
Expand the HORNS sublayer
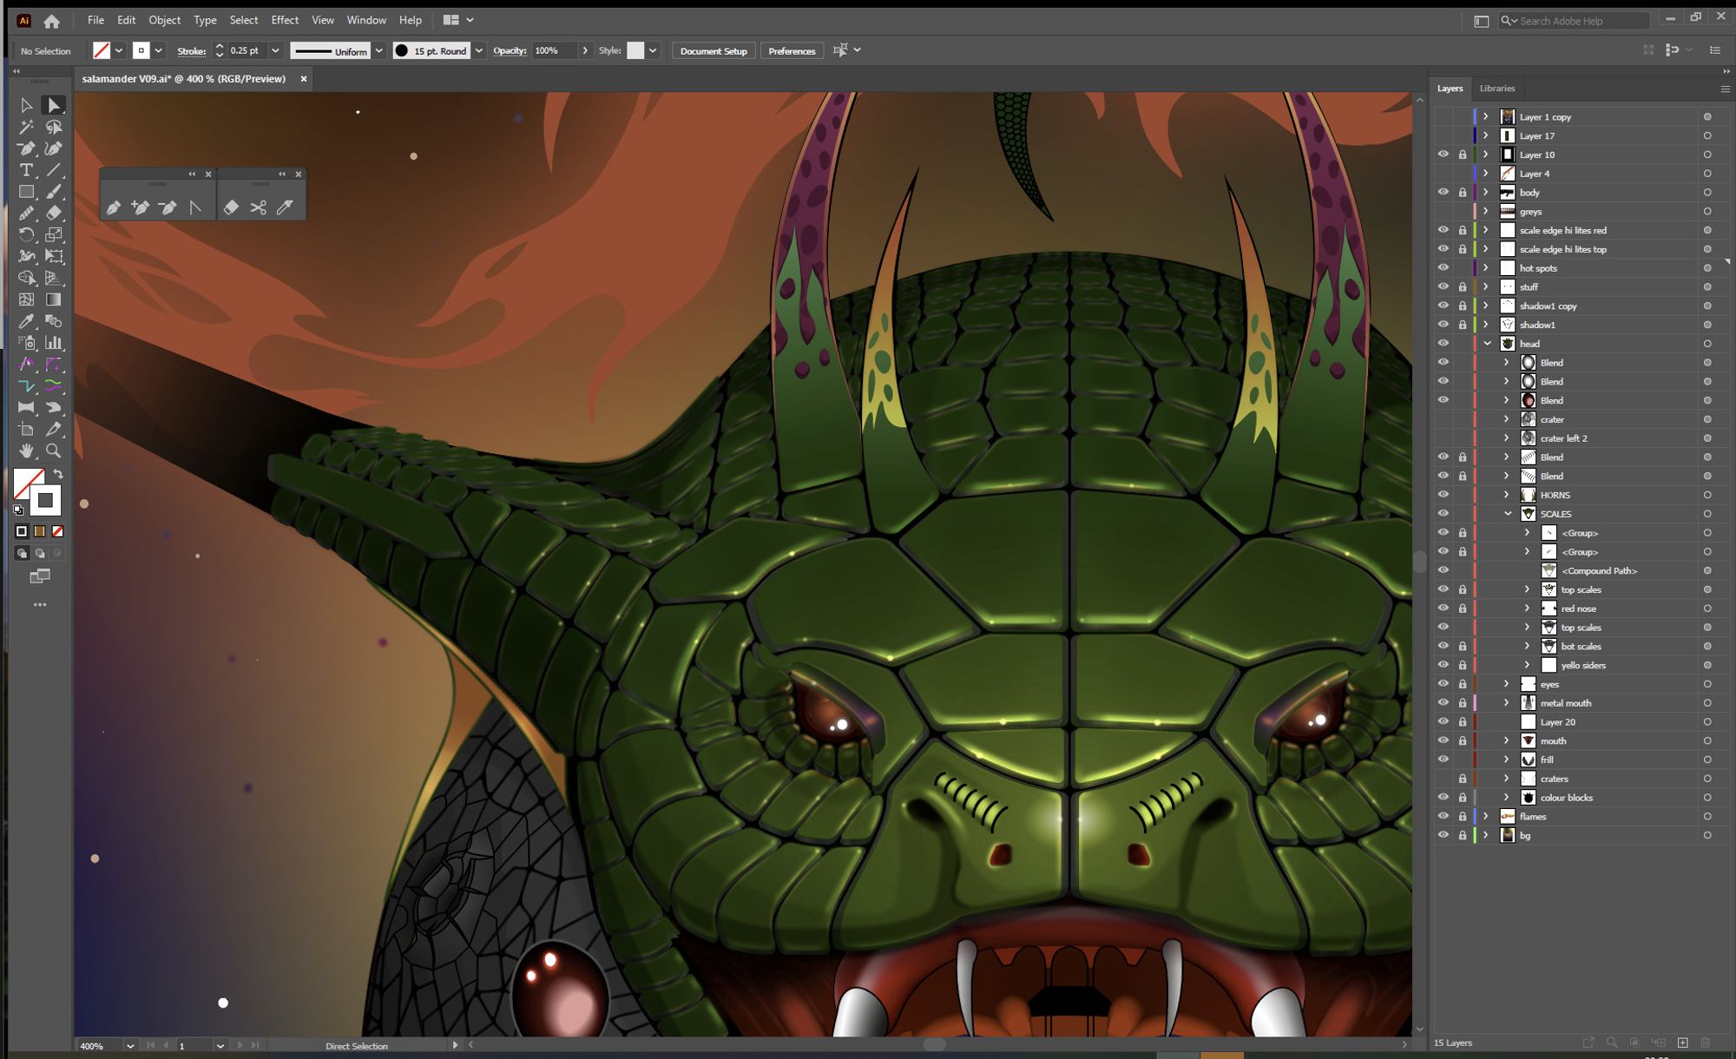[1508, 495]
